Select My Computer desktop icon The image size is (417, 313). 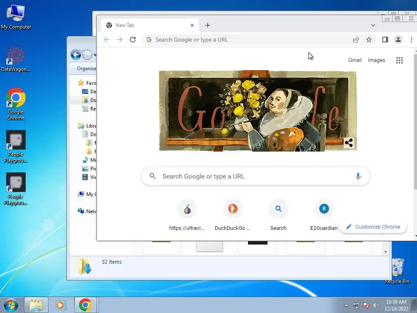click(16, 16)
